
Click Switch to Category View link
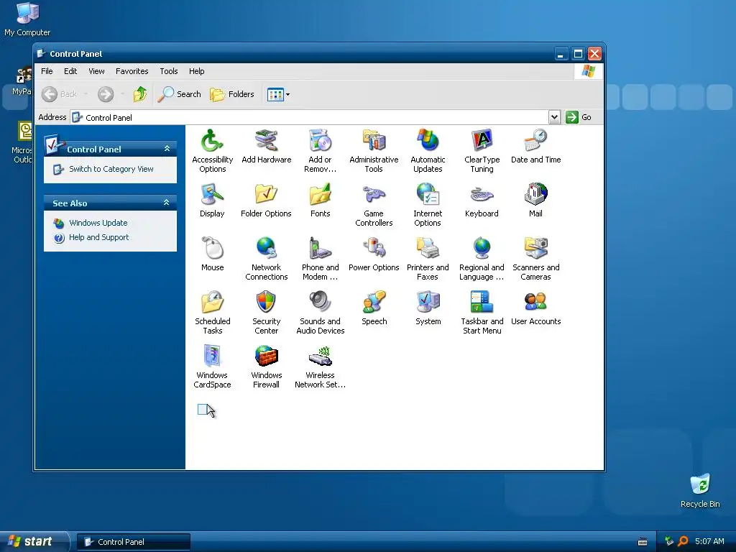tap(111, 169)
